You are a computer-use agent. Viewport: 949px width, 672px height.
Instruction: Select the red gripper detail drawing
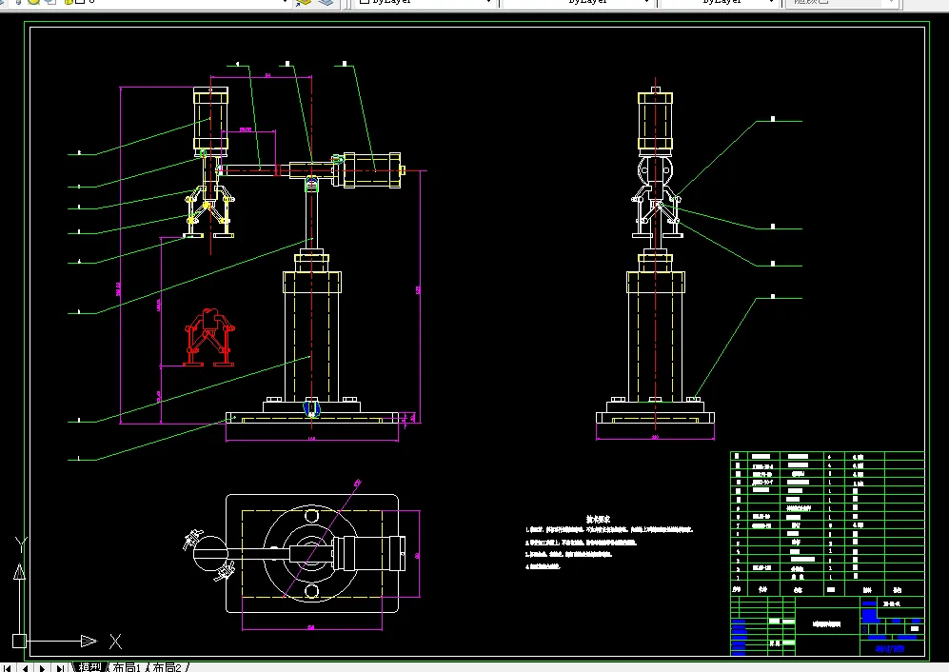[208, 337]
